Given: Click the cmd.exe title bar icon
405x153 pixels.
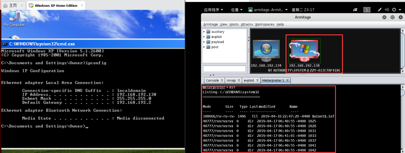Looking at the screenshot, I should point(5,44).
